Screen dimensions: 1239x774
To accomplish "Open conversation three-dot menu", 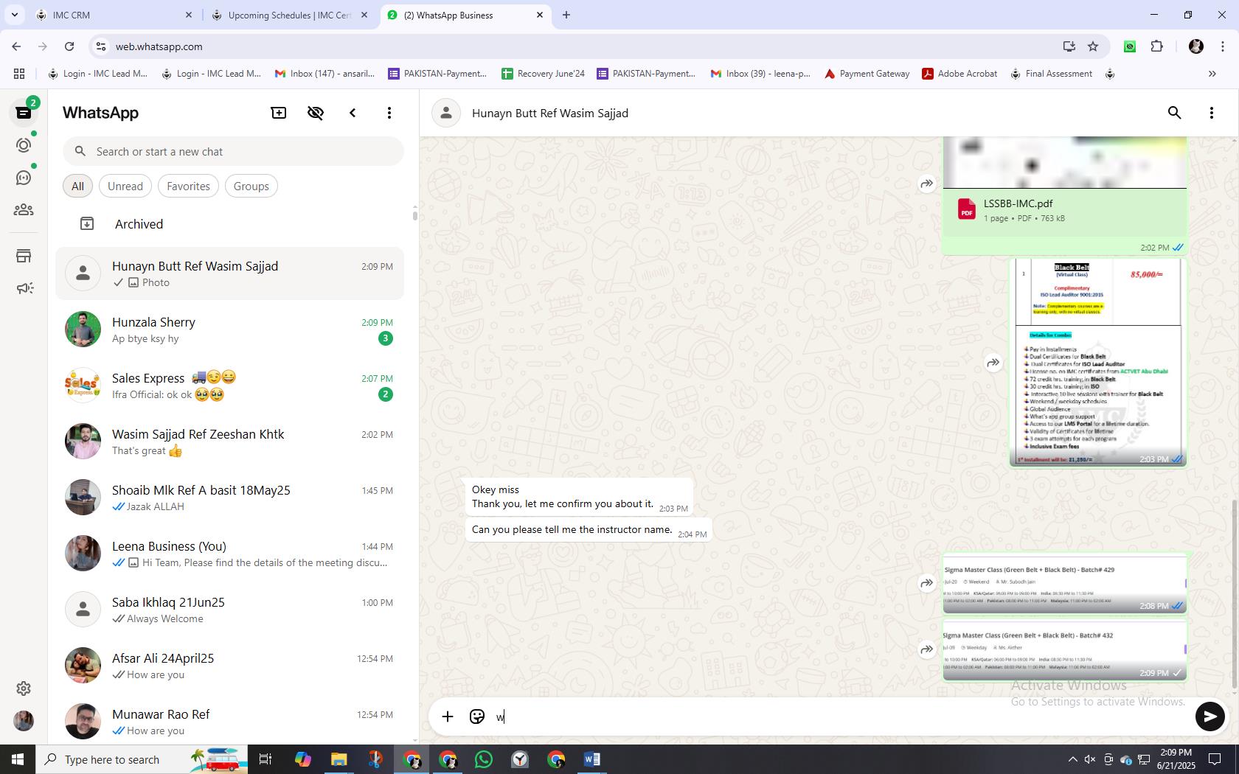I will (1212, 113).
